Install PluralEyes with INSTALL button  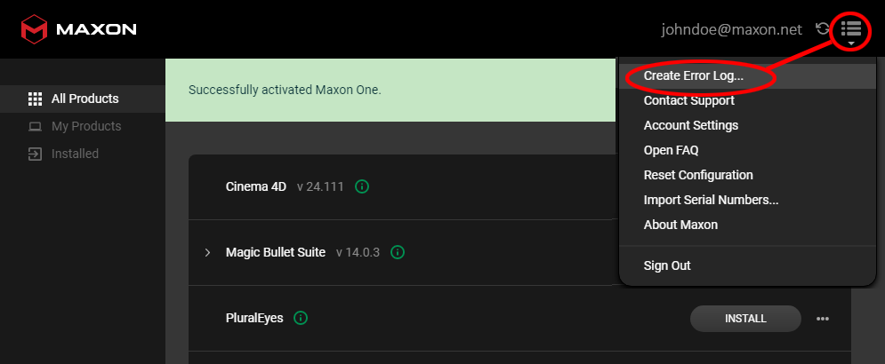745,319
